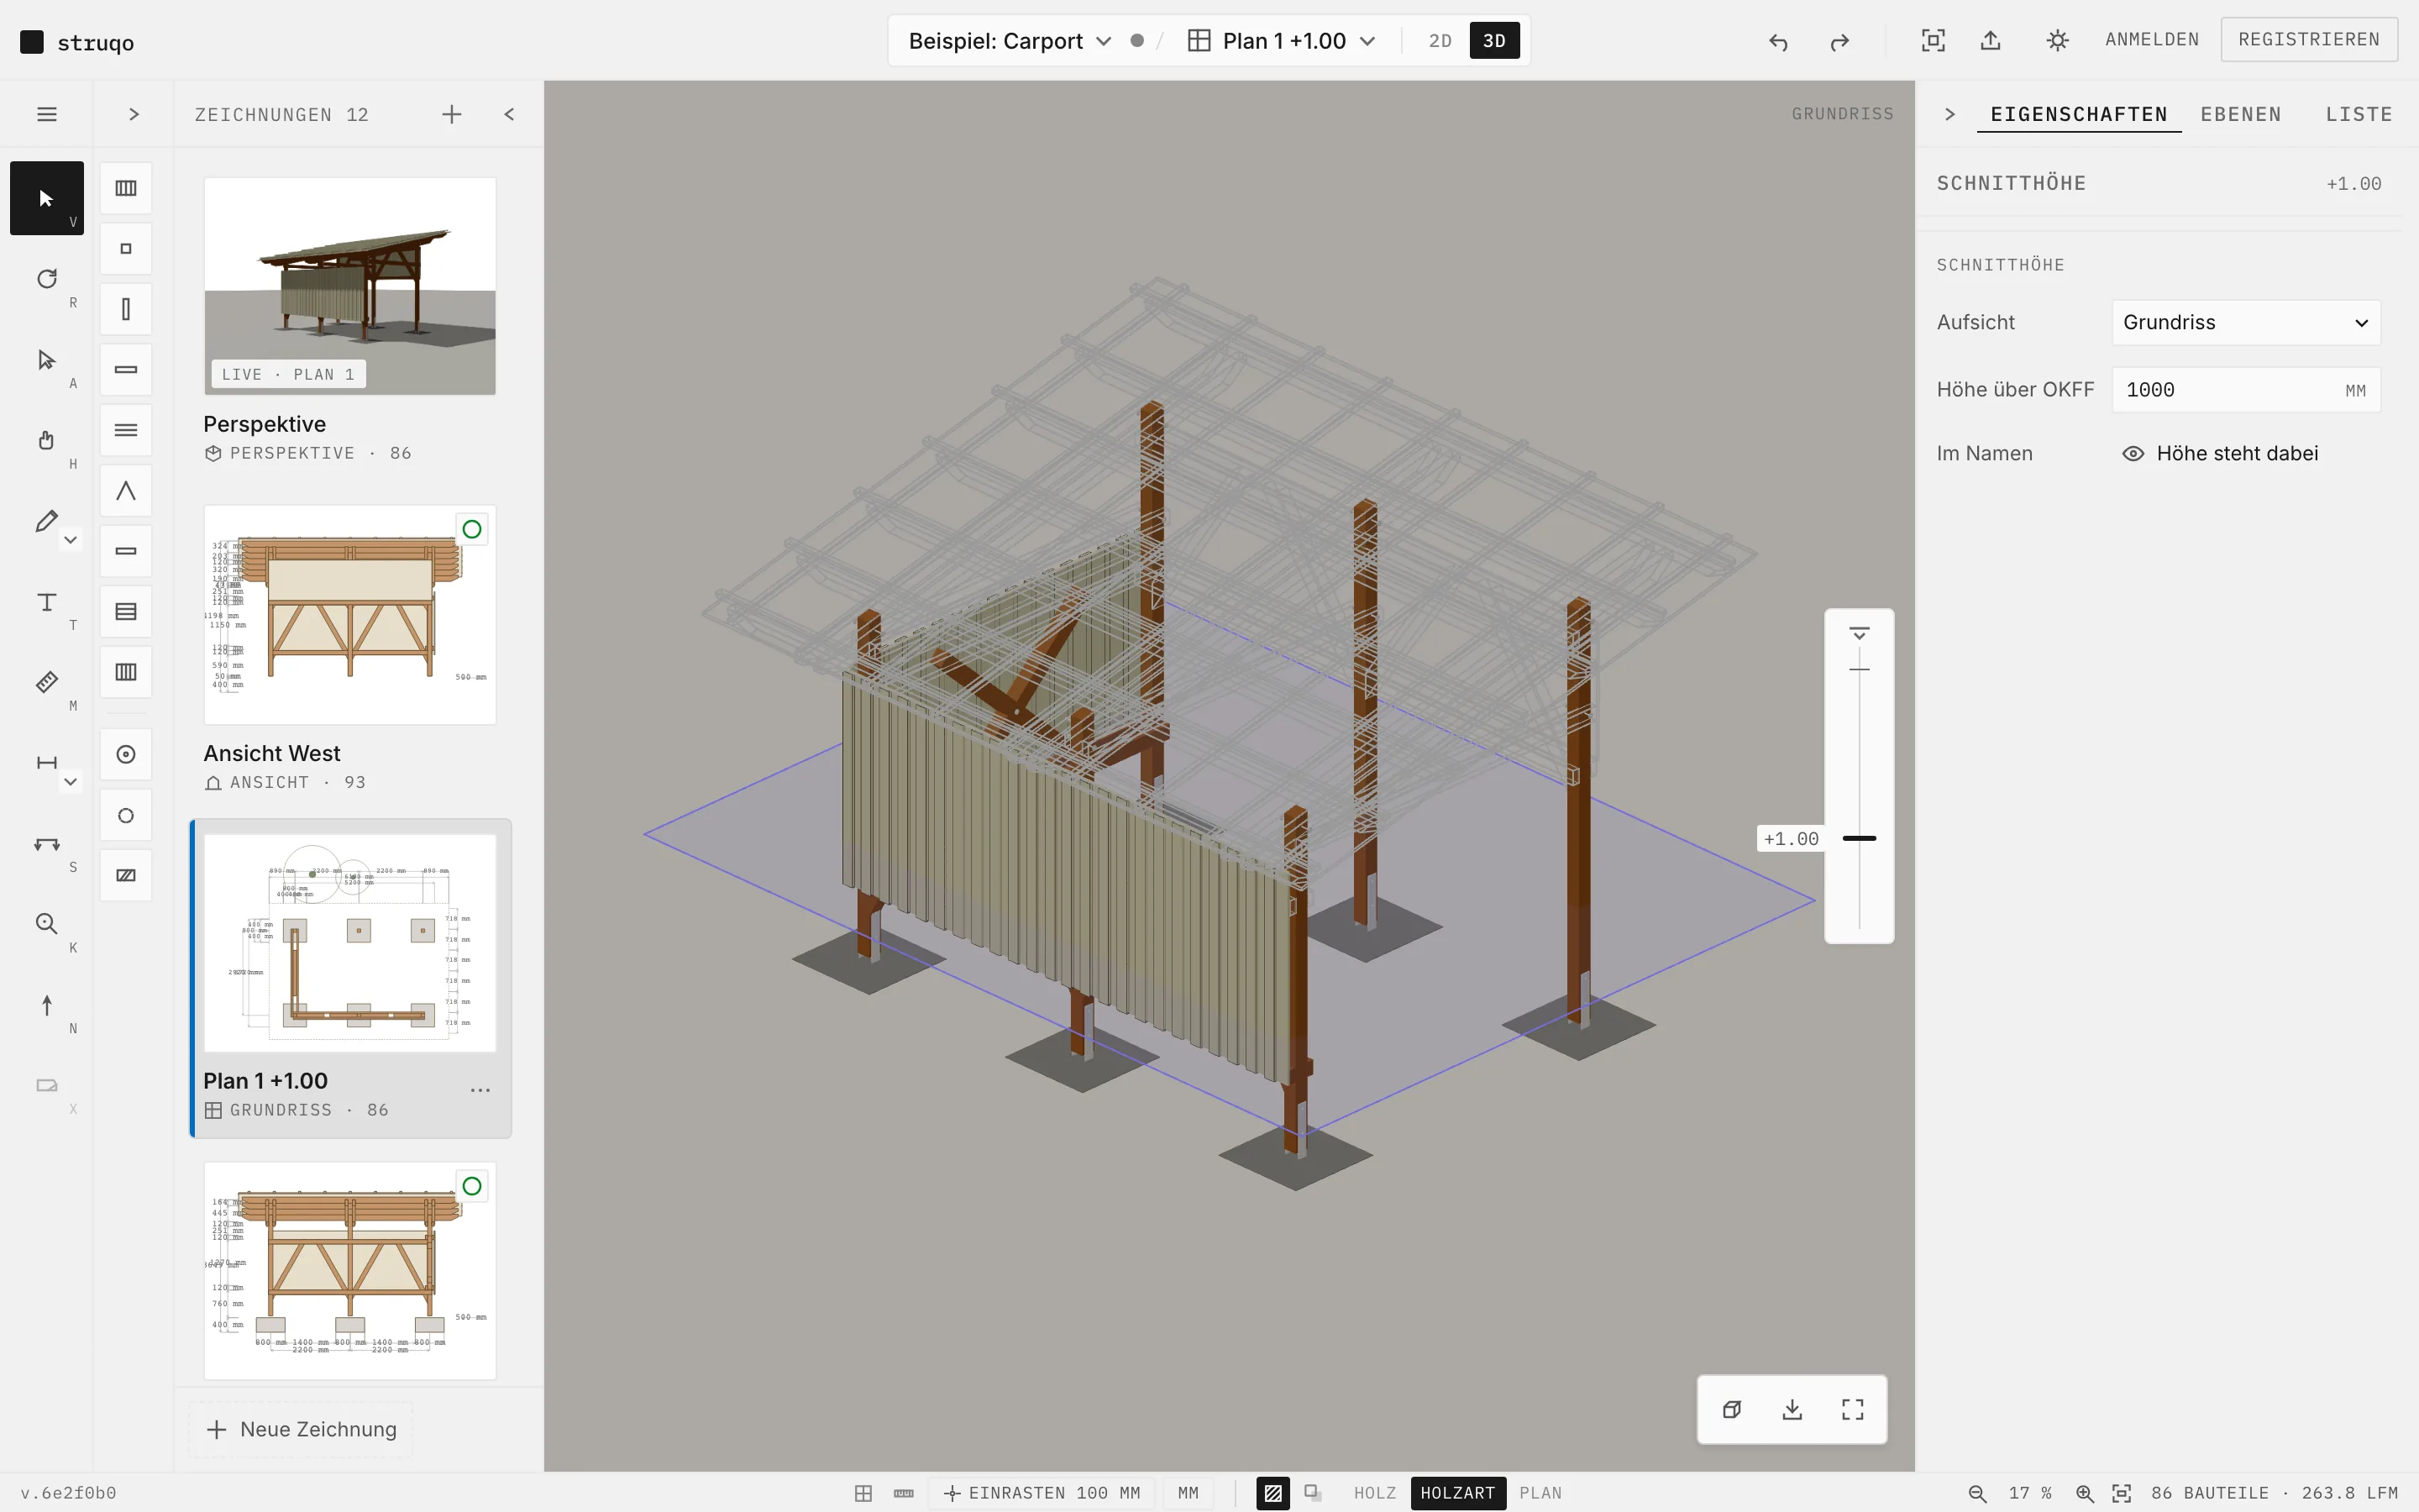Click the Neue Zeichnung button

[301, 1429]
